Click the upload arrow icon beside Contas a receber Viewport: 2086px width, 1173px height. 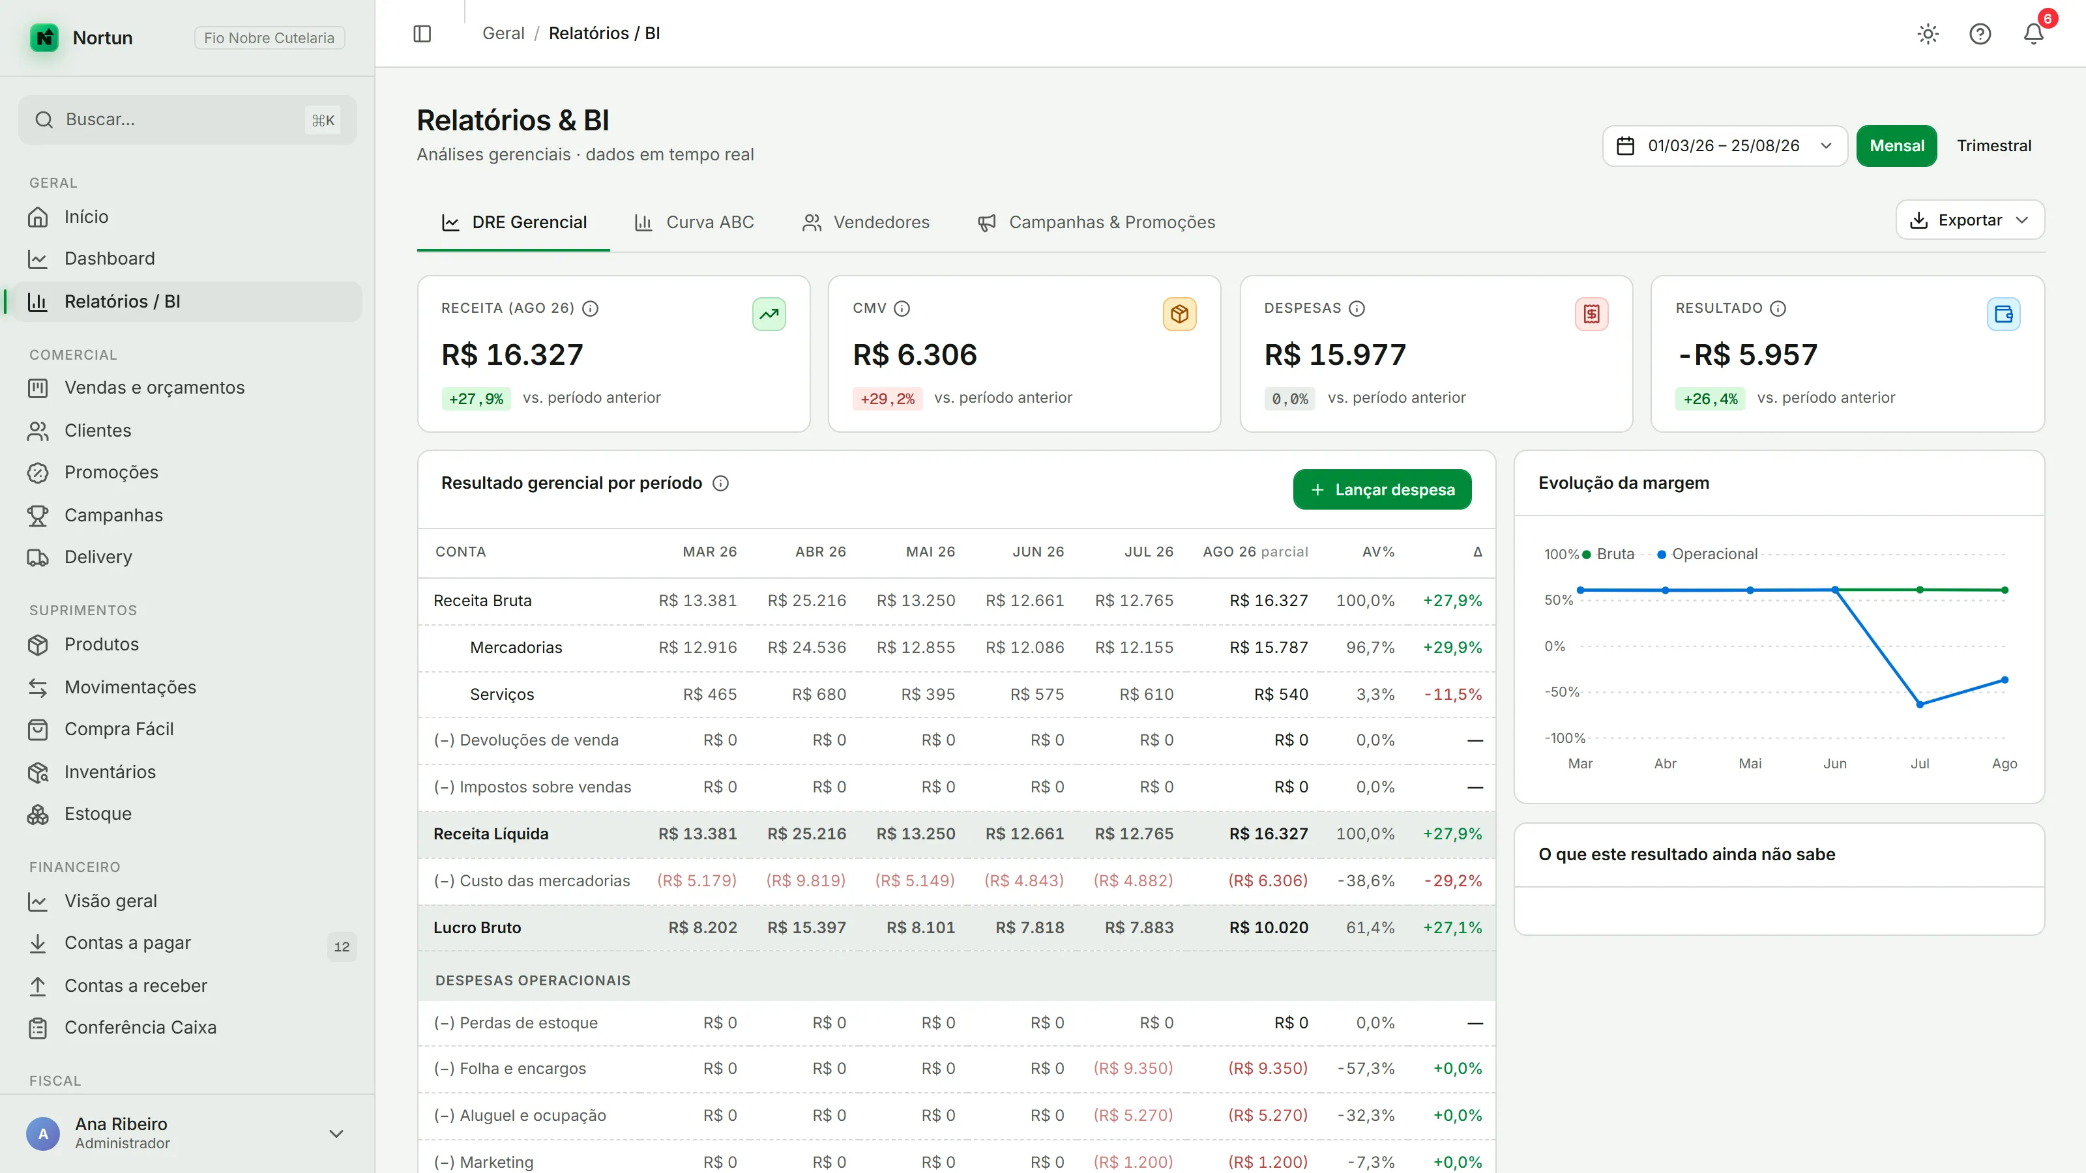pyautogui.click(x=37, y=986)
